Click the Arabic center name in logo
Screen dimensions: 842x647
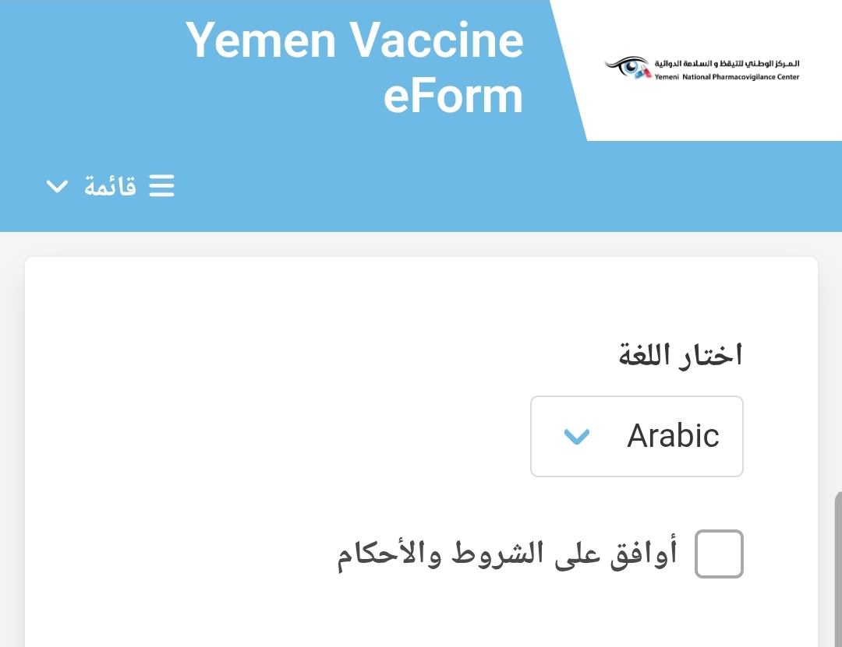(727, 63)
